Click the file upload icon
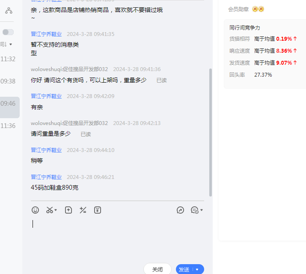Image resolution: width=306 pixels, height=274 pixels. pyautogui.click(x=68, y=210)
